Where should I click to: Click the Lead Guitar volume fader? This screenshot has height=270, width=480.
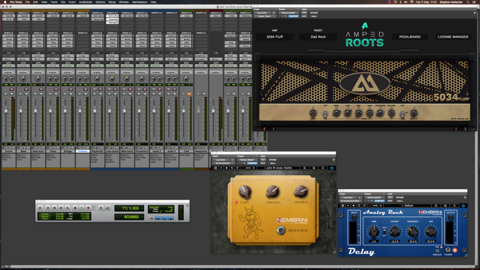click(x=110, y=110)
